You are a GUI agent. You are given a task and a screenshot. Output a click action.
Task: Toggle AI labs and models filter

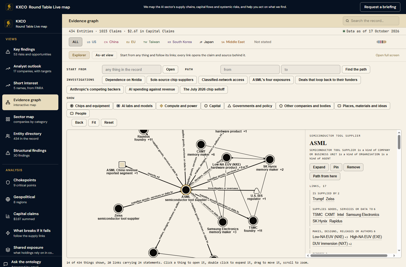tap(134, 106)
